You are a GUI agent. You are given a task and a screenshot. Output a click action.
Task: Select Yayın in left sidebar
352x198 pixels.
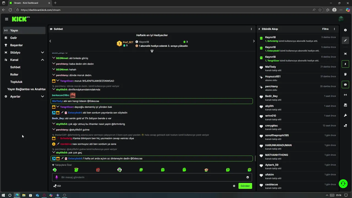tap(24, 31)
